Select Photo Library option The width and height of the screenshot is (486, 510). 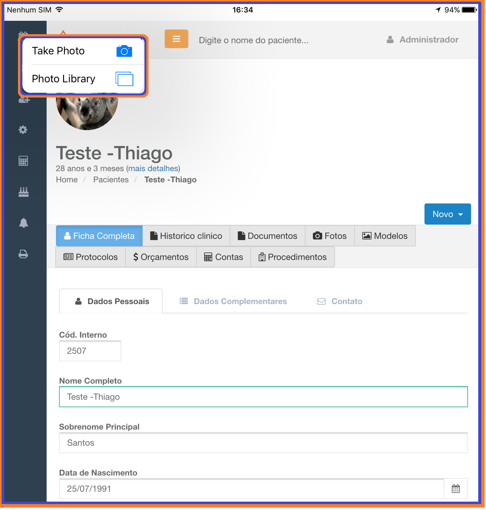[x=83, y=79]
